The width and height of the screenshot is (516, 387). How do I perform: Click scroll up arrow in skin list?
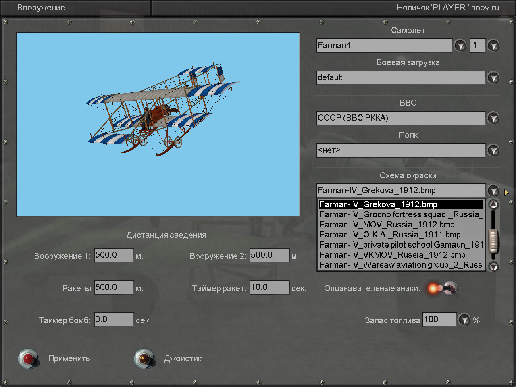(493, 204)
